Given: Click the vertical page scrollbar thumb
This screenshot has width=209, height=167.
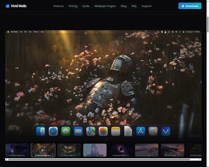Looking at the screenshot, I should coord(208,24).
